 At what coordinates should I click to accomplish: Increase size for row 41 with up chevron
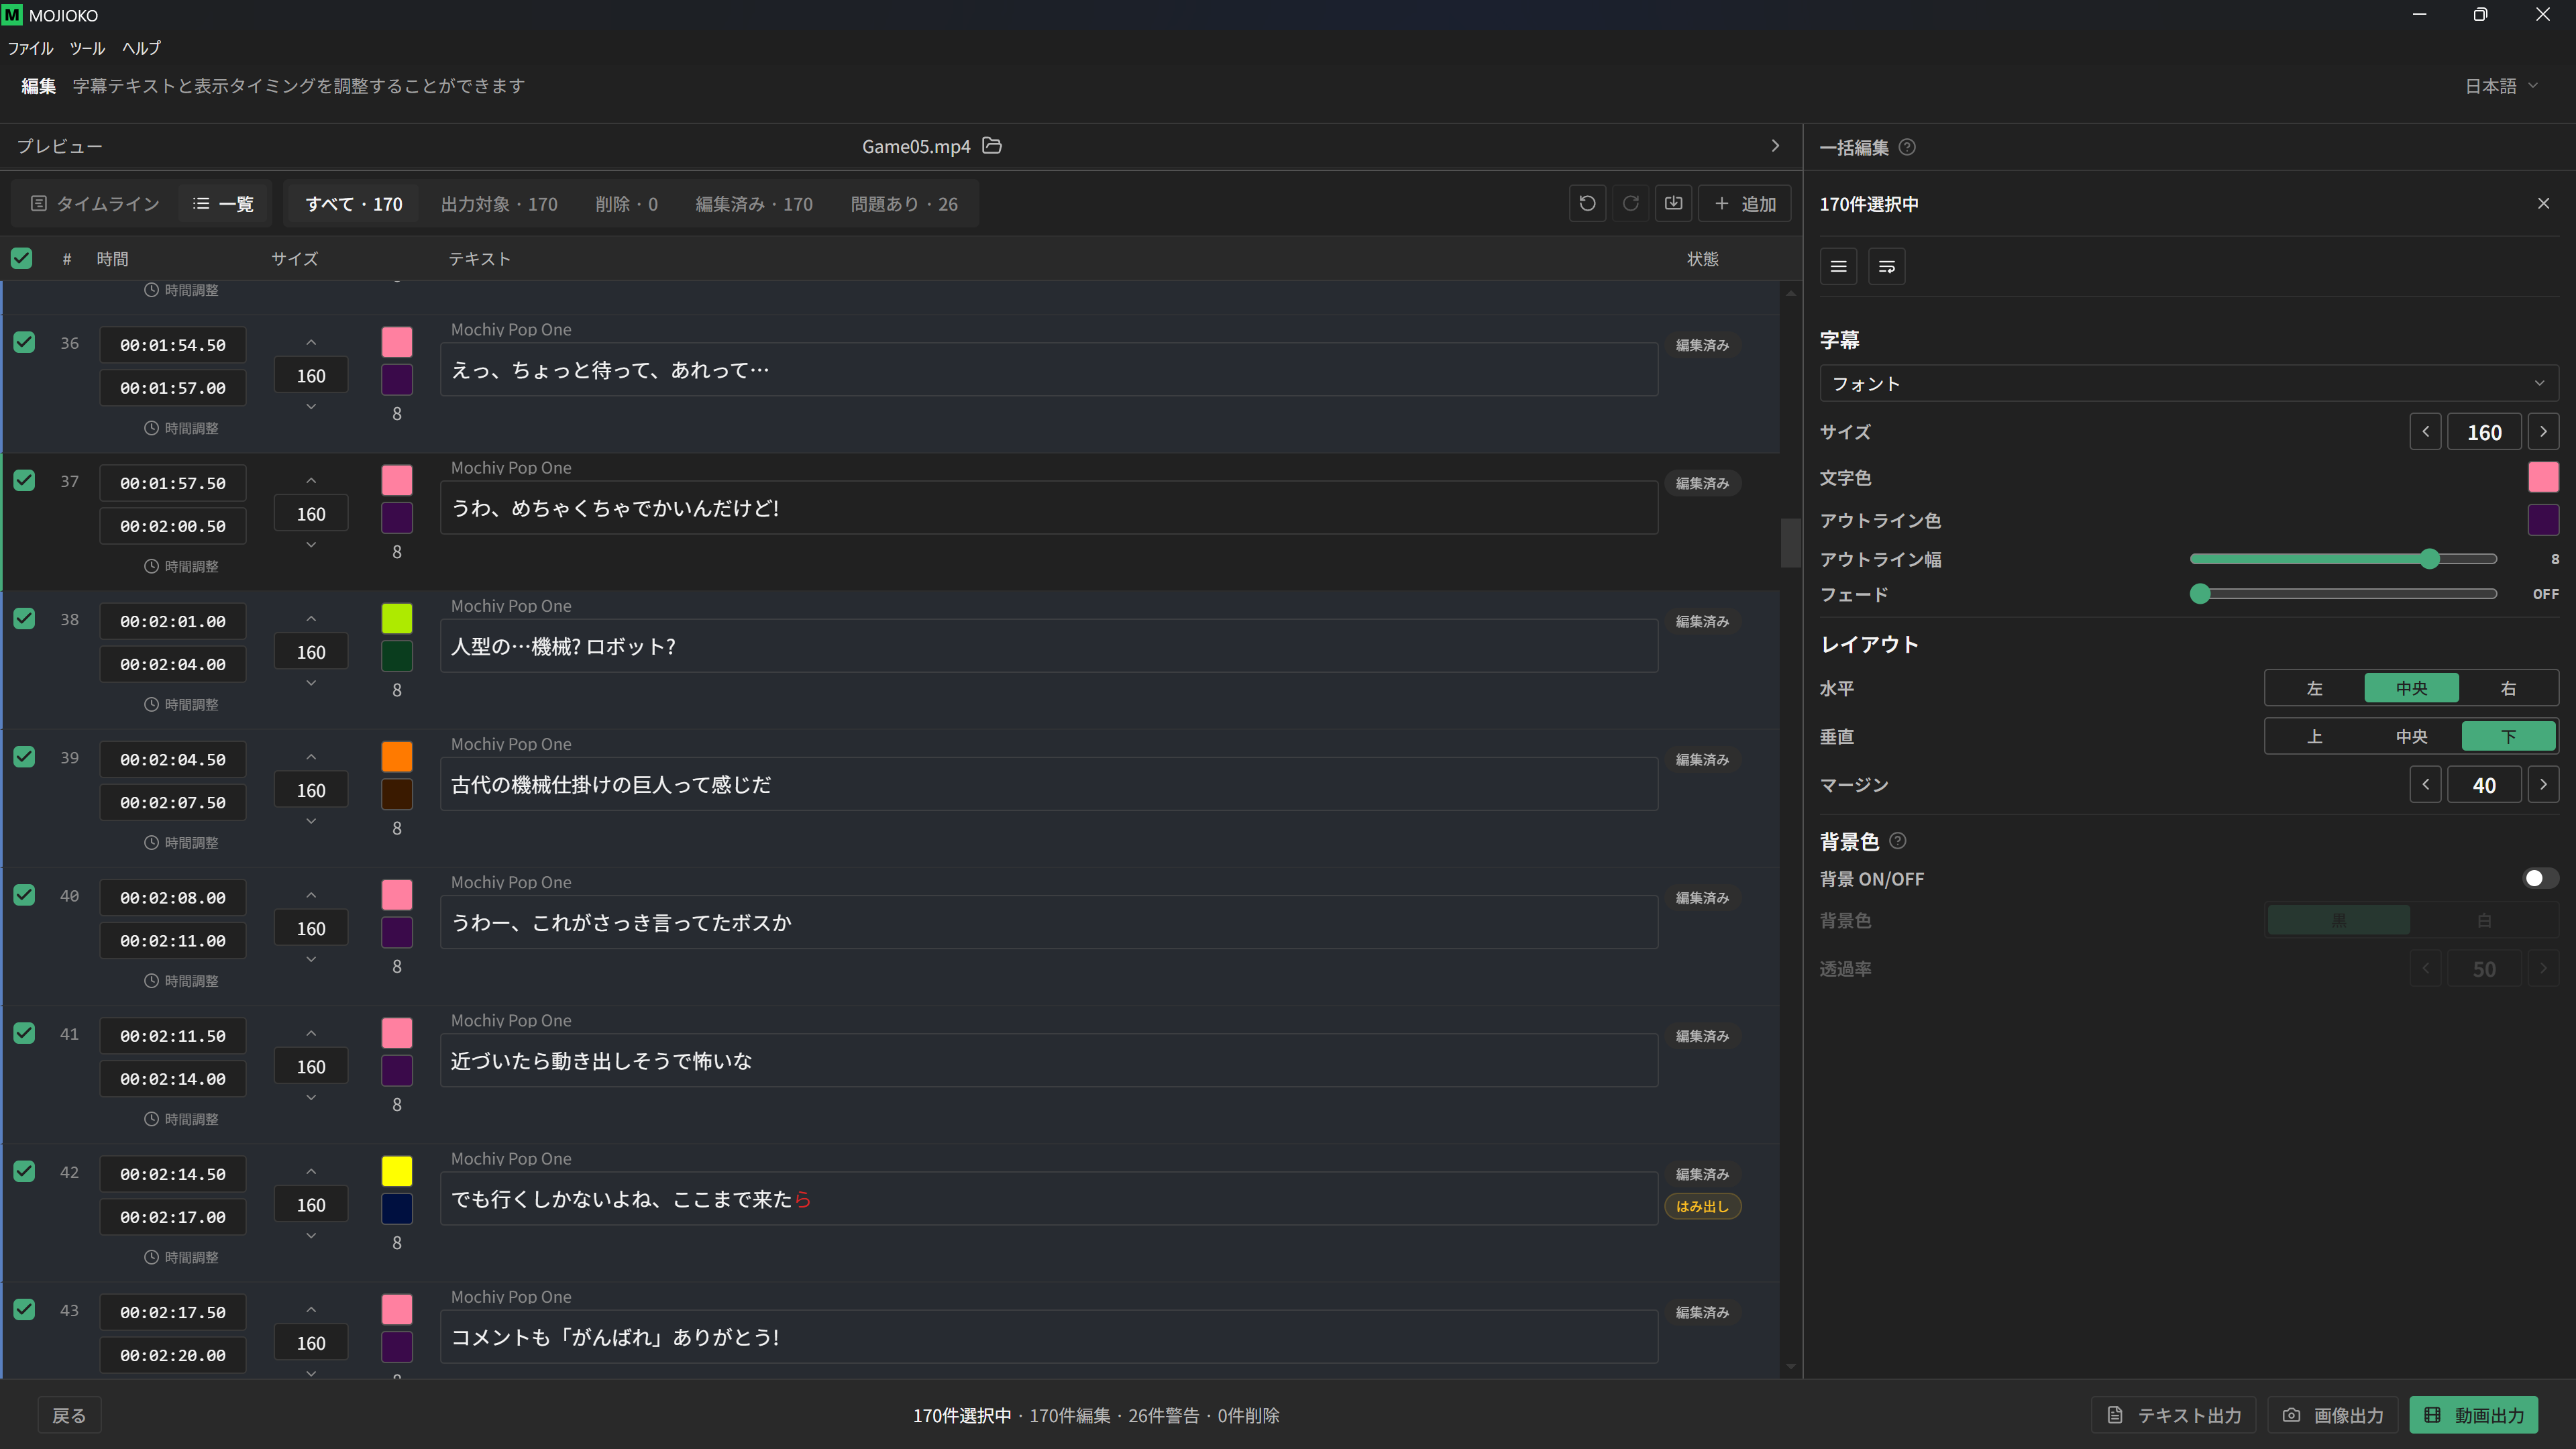click(311, 1034)
